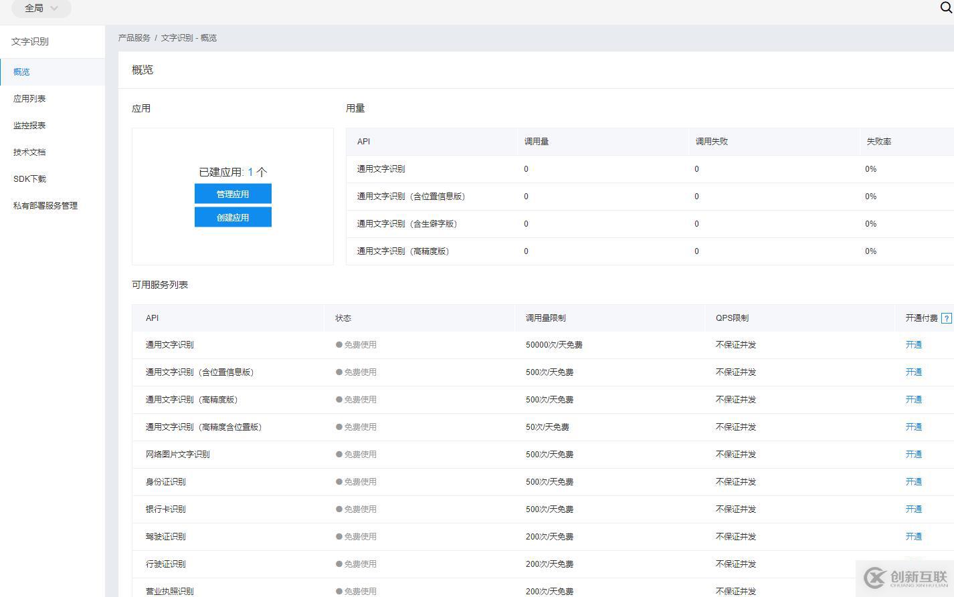This screenshot has width=954, height=597.
Task: Open 技术文档 from the sidebar
Action: coord(29,152)
